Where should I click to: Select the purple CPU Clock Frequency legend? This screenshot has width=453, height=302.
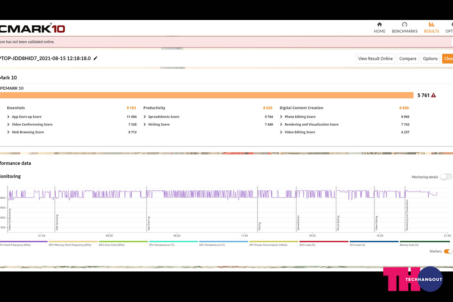coord(23,243)
